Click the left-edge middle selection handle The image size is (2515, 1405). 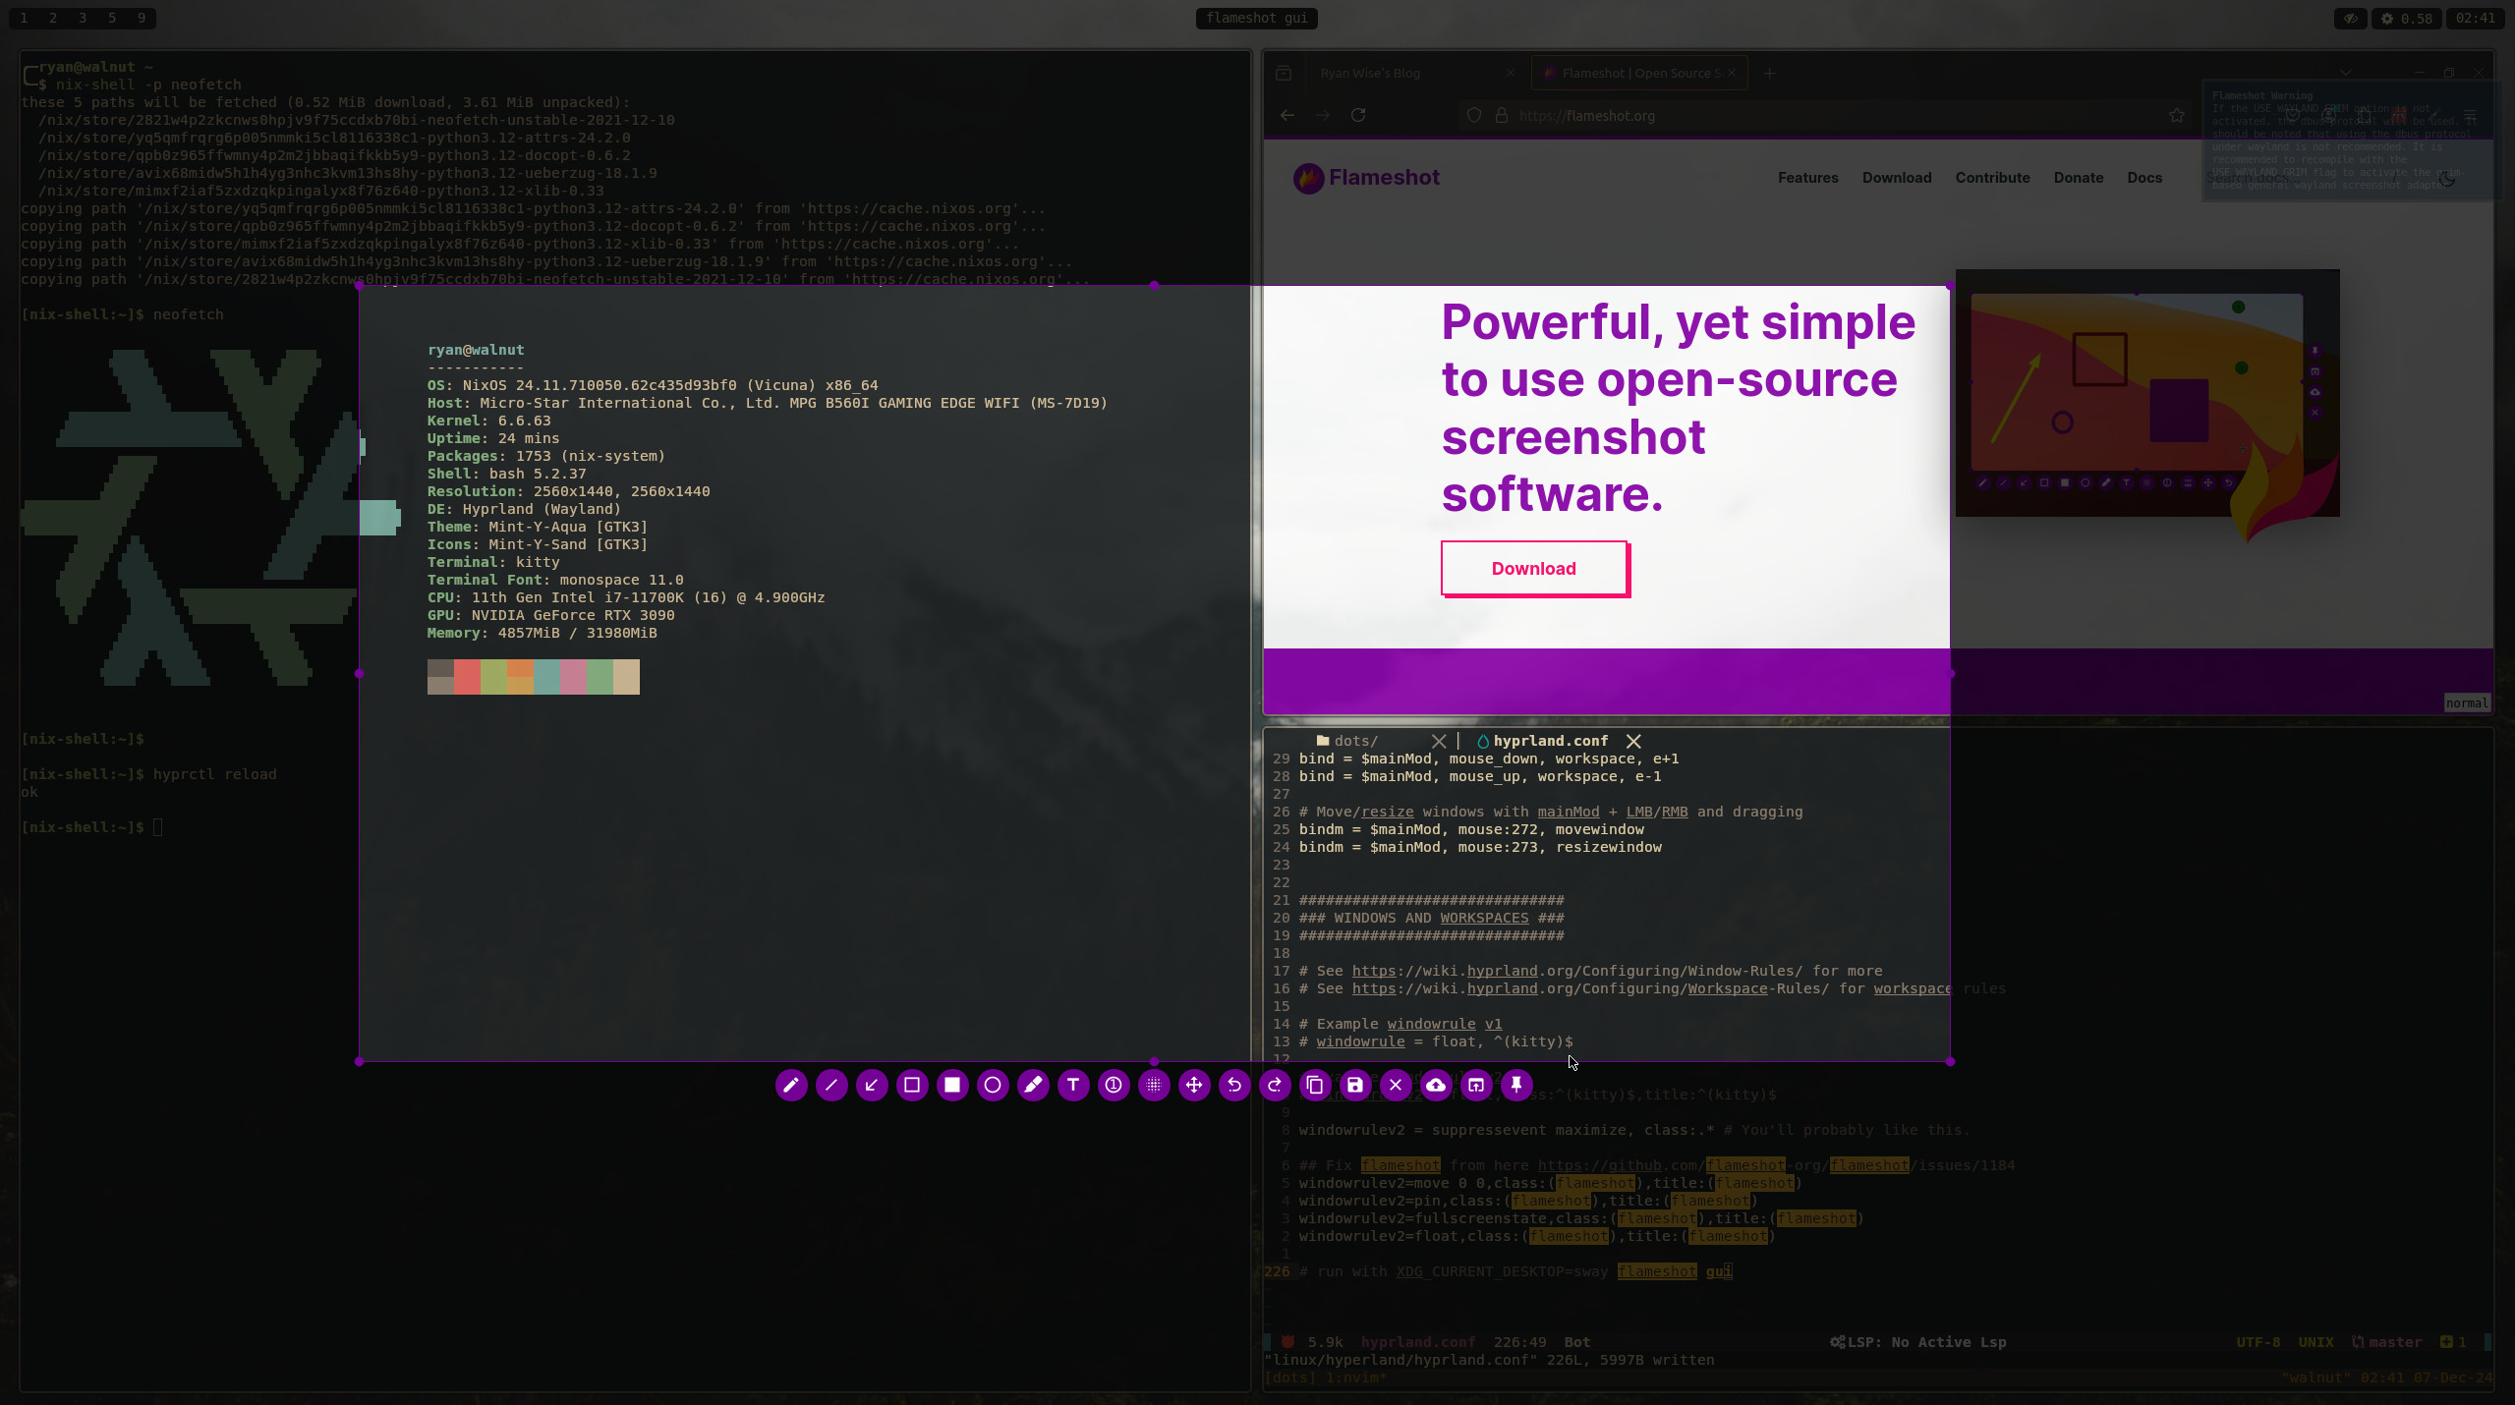pyautogui.click(x=360, y=673)
